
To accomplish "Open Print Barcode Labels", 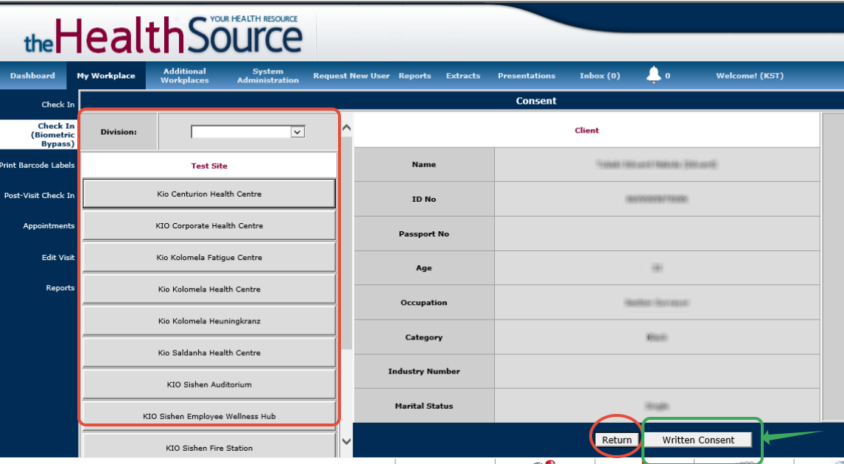I will click(37, 165).
